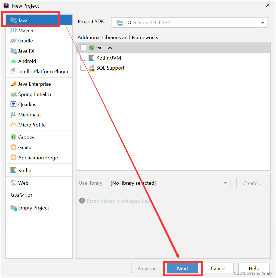Screen dimensions: 276x278
Task: Click the 'Java FX' label
Action: pyautogui.click(x=26, y=51)
